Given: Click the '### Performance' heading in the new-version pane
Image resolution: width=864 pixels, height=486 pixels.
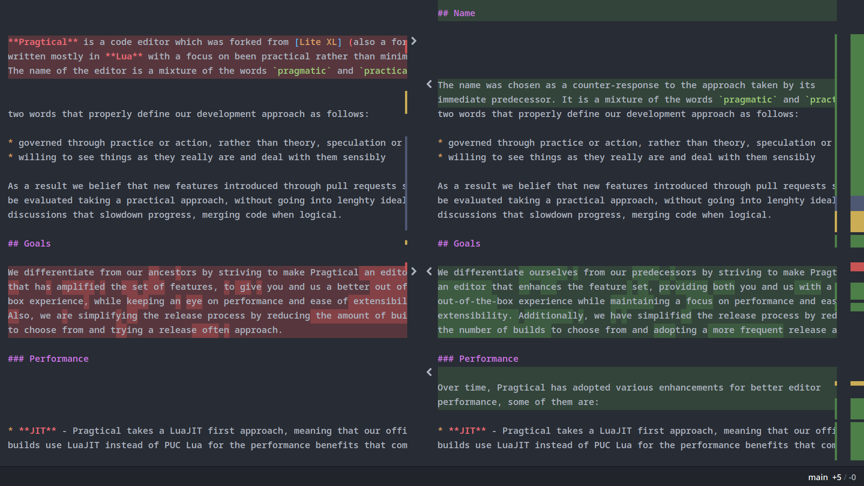Looking at the screenshot, I should point(478,359).
